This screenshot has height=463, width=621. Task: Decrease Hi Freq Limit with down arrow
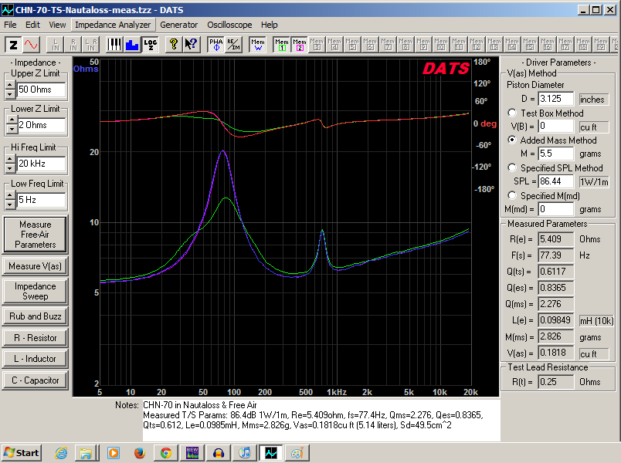tap(10, 167)
